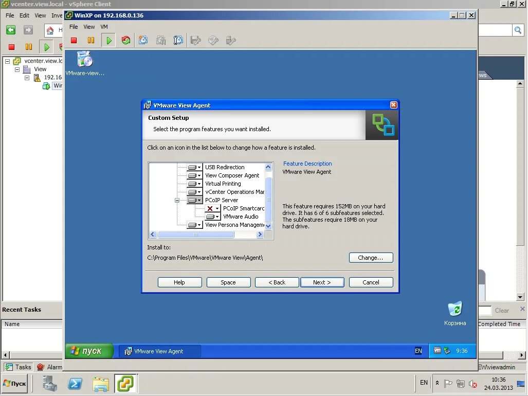Suspend the virtual machine
Image resolution: width=528 pixels, height=396 pixels.
tap(90, 40)
